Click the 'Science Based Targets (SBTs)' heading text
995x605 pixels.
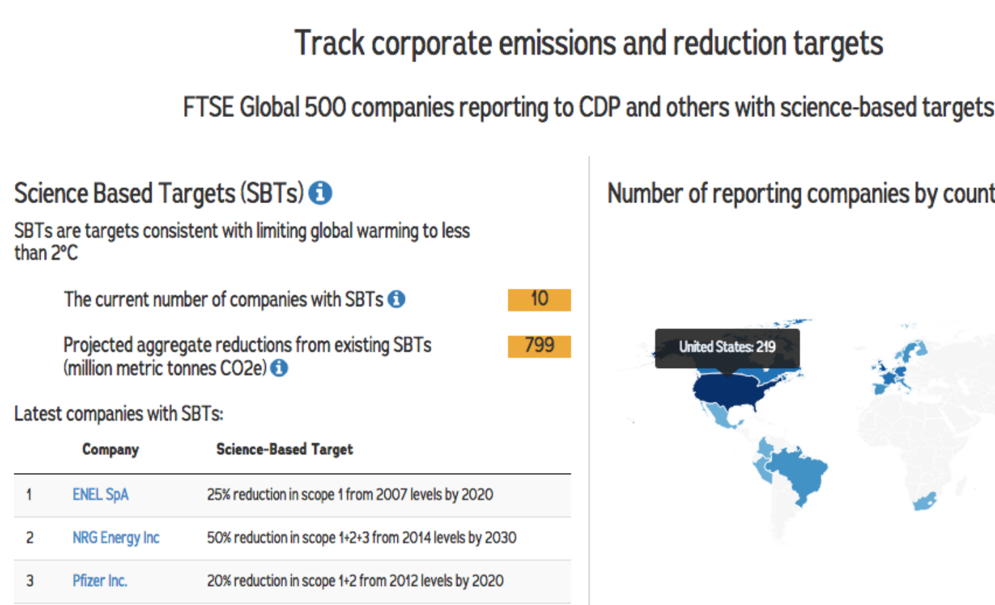click(159, 194)
